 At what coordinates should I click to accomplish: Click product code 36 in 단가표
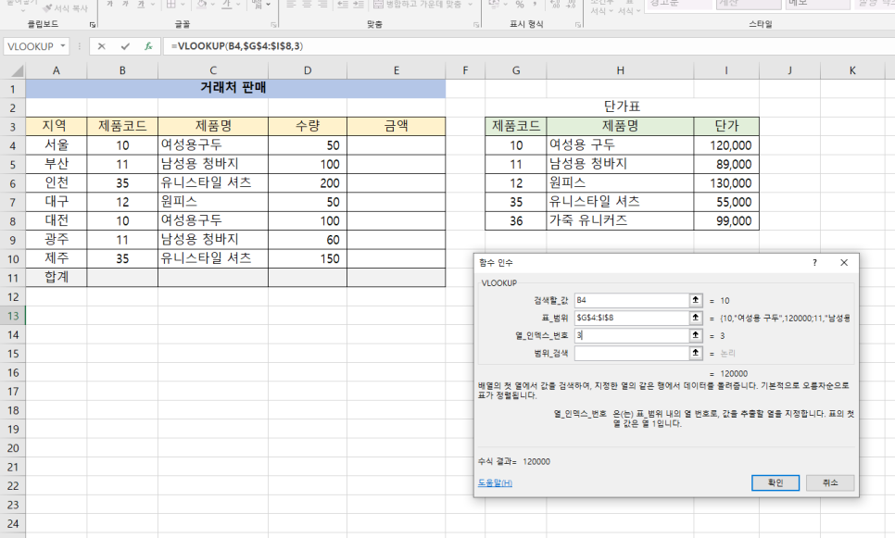coord(516,220)
